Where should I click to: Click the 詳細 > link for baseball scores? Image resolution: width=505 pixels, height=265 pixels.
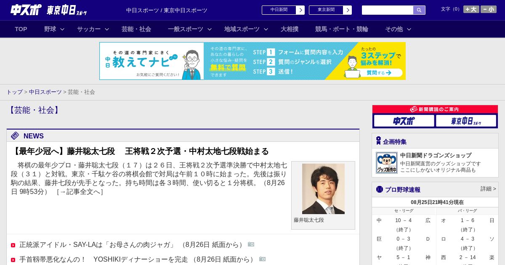pos(488,189)
